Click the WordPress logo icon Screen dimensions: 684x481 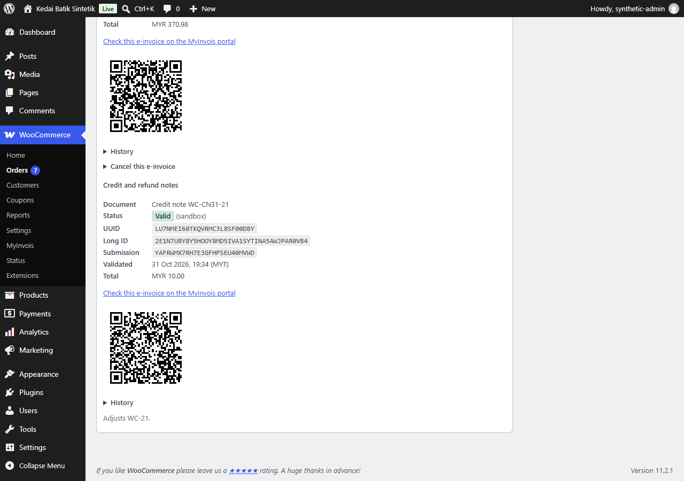[9, 9]
